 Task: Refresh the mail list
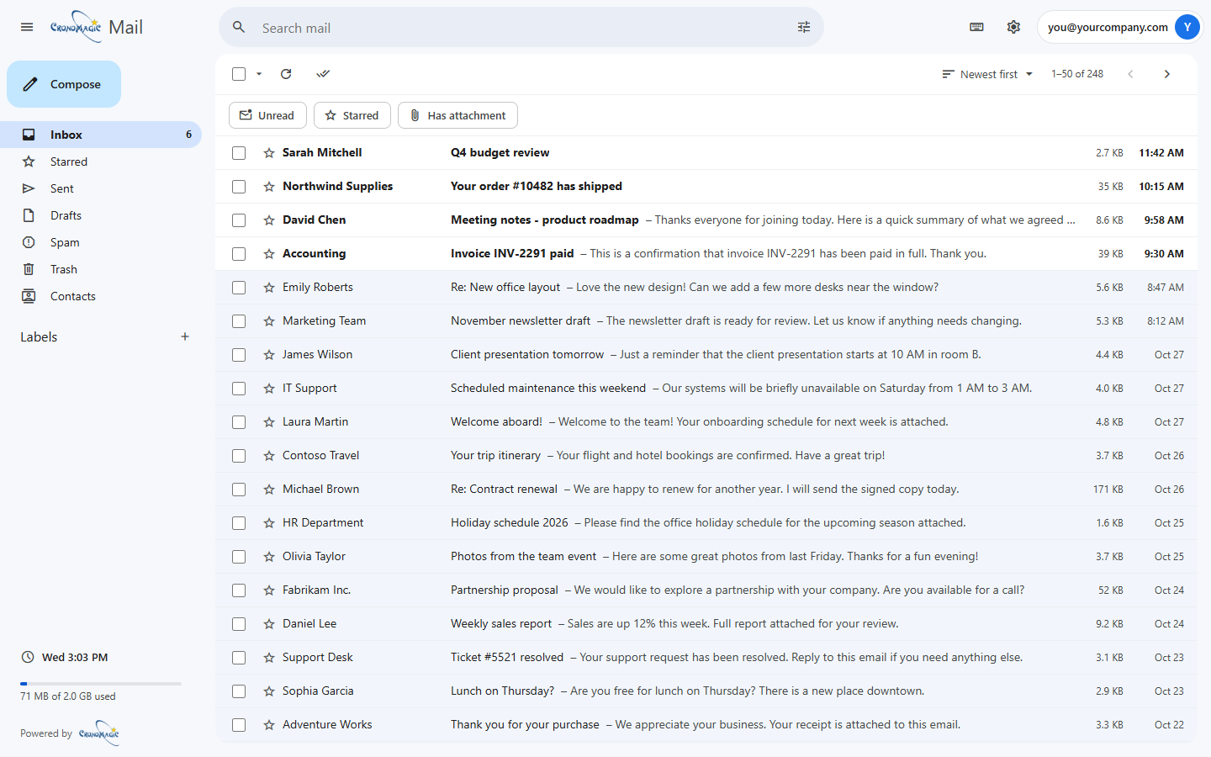coord(286,74)
